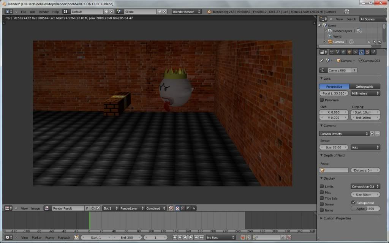
Task: Open the Camera Presets dropdown
Action: point(344,134)
